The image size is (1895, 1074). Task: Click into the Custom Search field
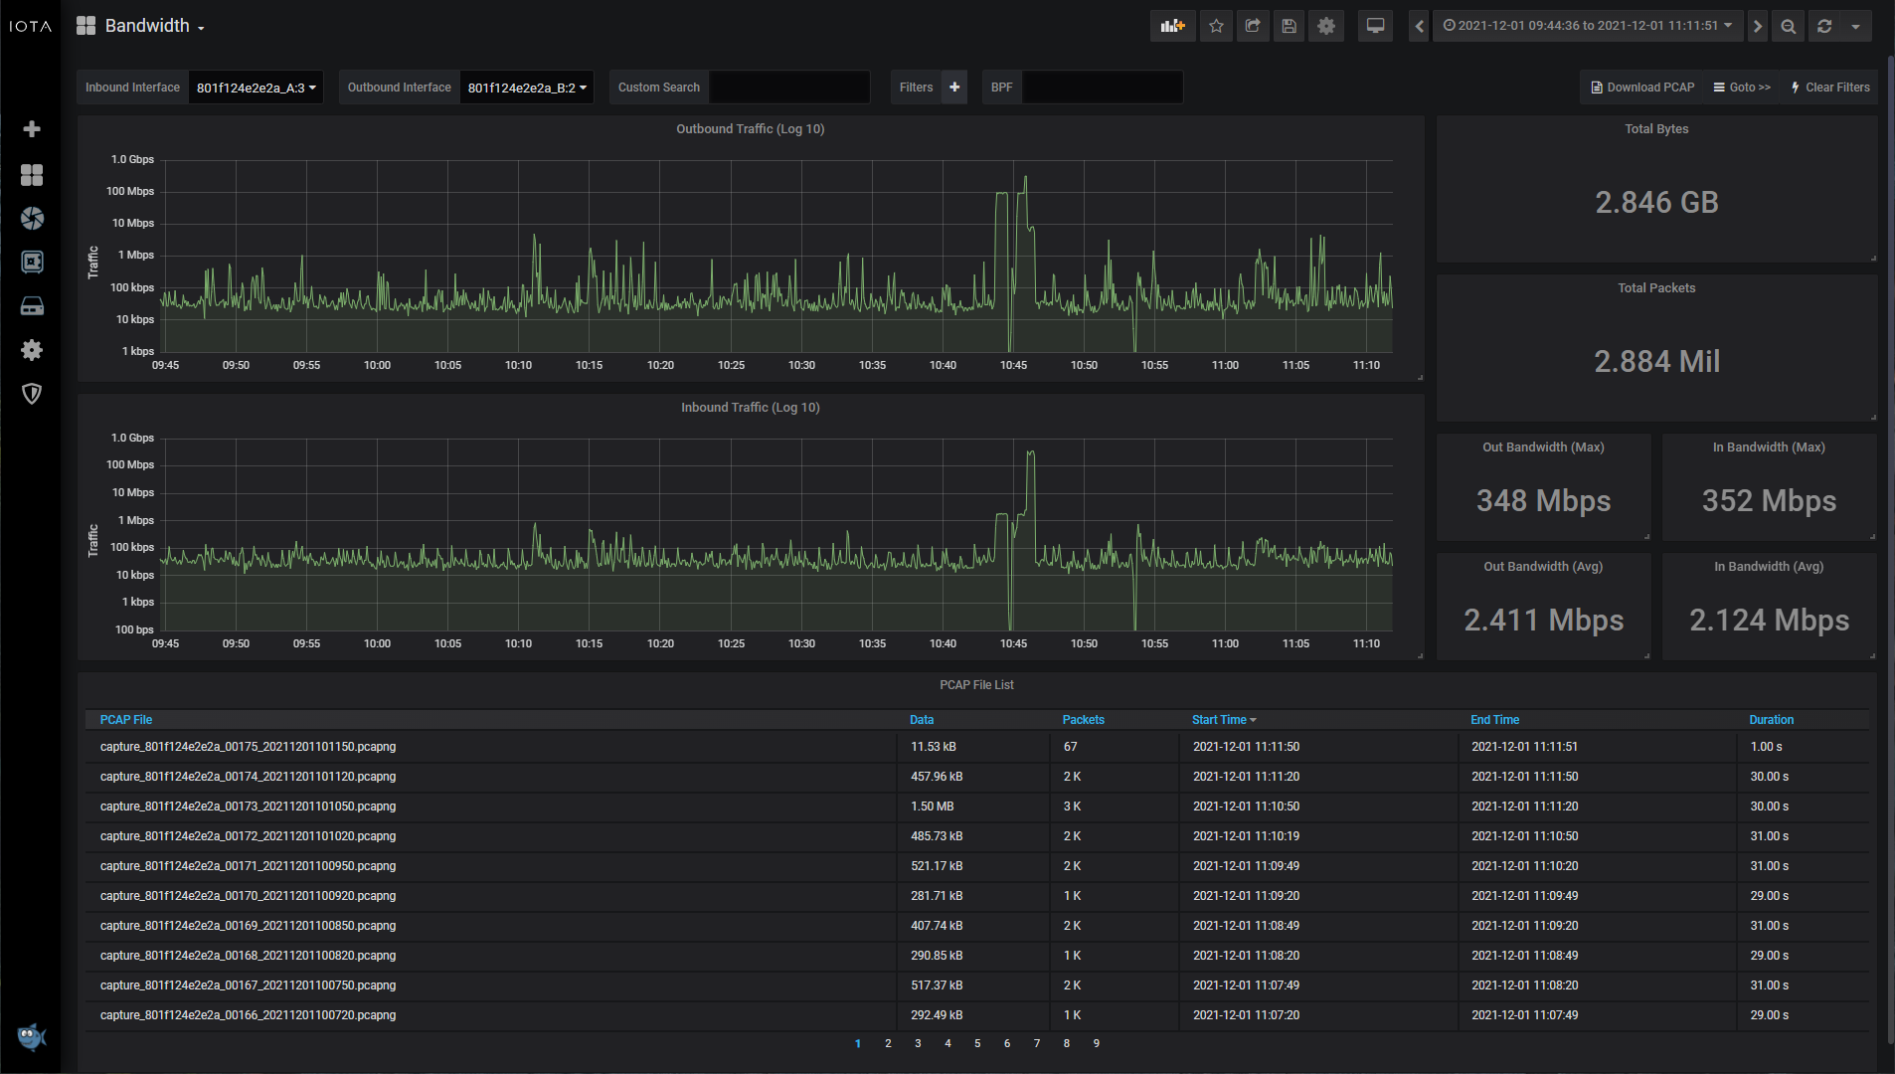(789, 88)
